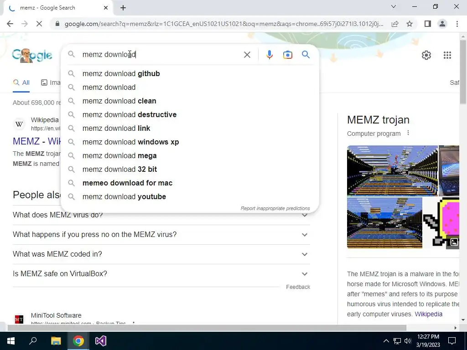Bookmark this page with the star icon
The height and width of the screenshot is (350, 467).
410,24
